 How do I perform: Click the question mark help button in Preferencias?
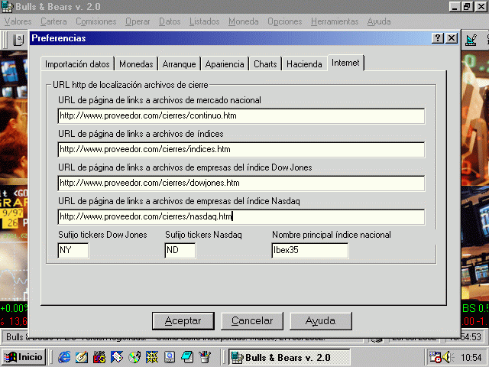(438, 38)
